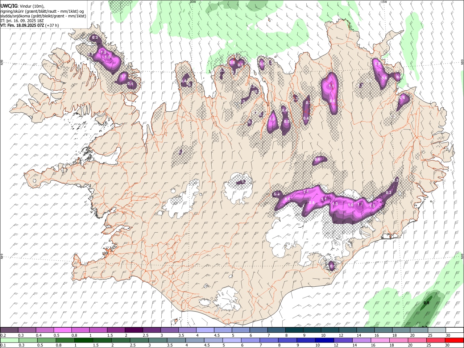Click the '0.1' label under lower legend row
464x348 pixels.
(x=3, y=345)
